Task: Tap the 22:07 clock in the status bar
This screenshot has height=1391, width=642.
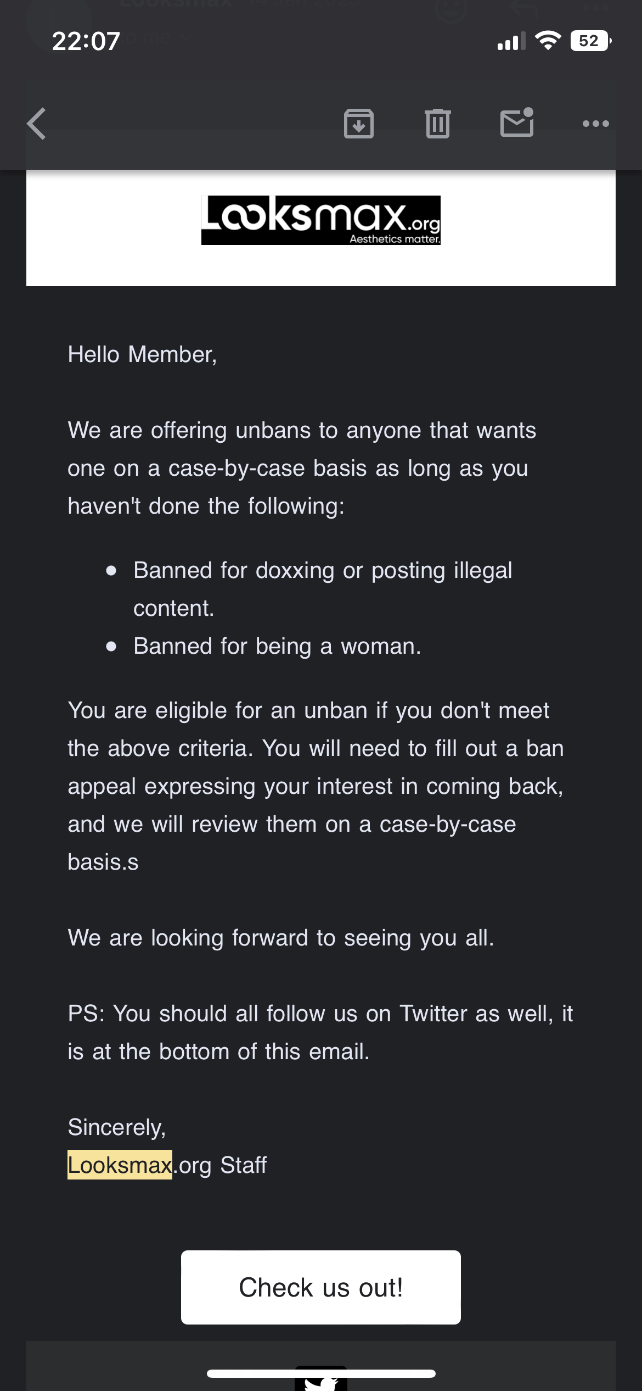Action: [86, 41]
